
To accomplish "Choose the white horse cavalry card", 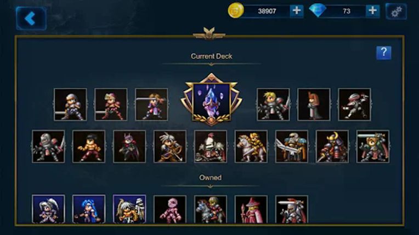I will (251, 146).
